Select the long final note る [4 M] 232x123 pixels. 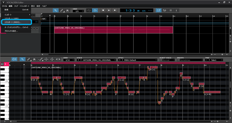(x=212, y=92)
